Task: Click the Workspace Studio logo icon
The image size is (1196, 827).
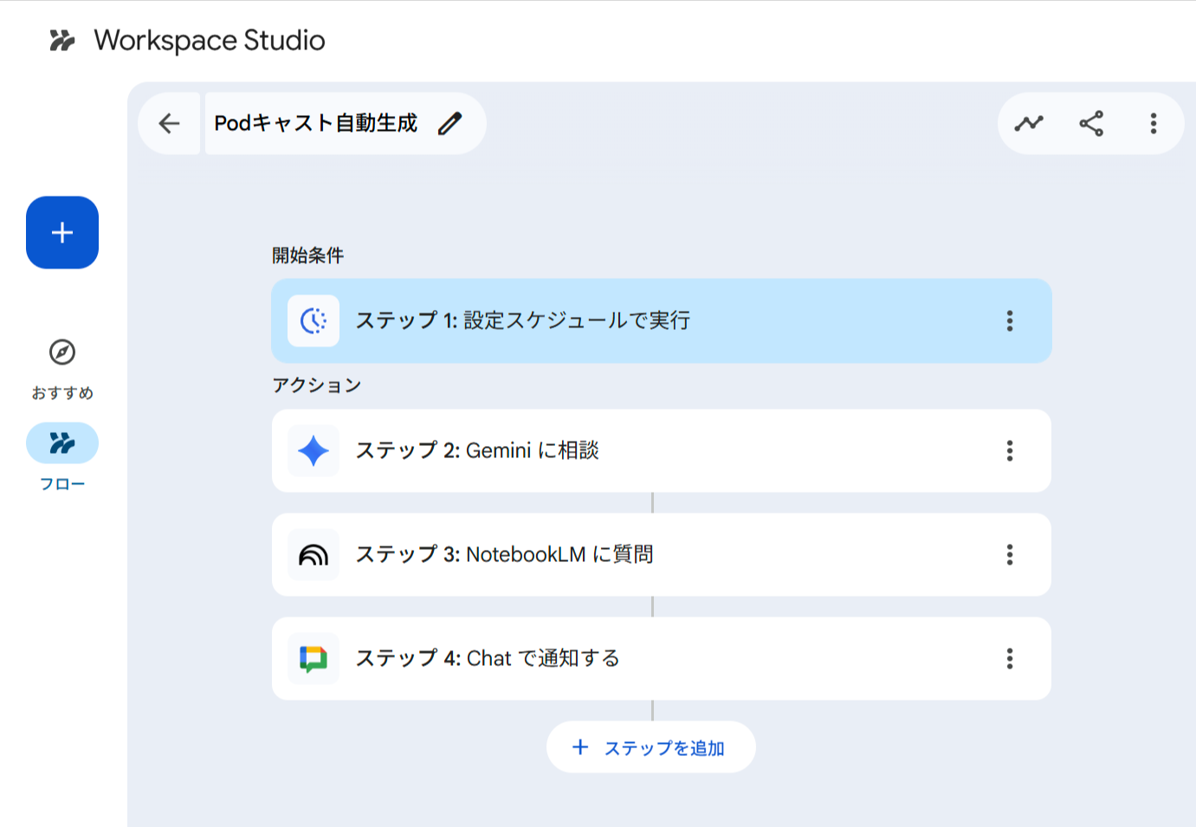Action: [x=61, y=41]
